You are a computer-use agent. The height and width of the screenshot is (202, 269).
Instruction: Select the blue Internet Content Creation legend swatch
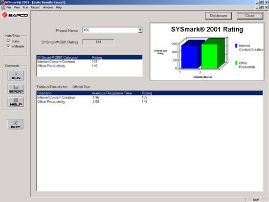click(236, 45)
